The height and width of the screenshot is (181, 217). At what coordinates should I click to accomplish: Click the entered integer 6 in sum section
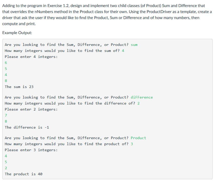(6, 63)
